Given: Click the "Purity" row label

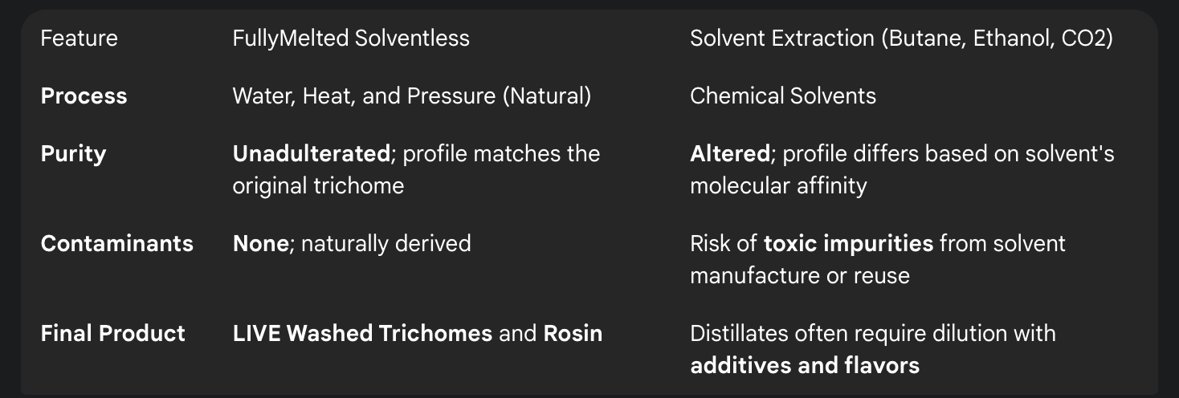Looking at the screenshot, I should coord(73,154).
